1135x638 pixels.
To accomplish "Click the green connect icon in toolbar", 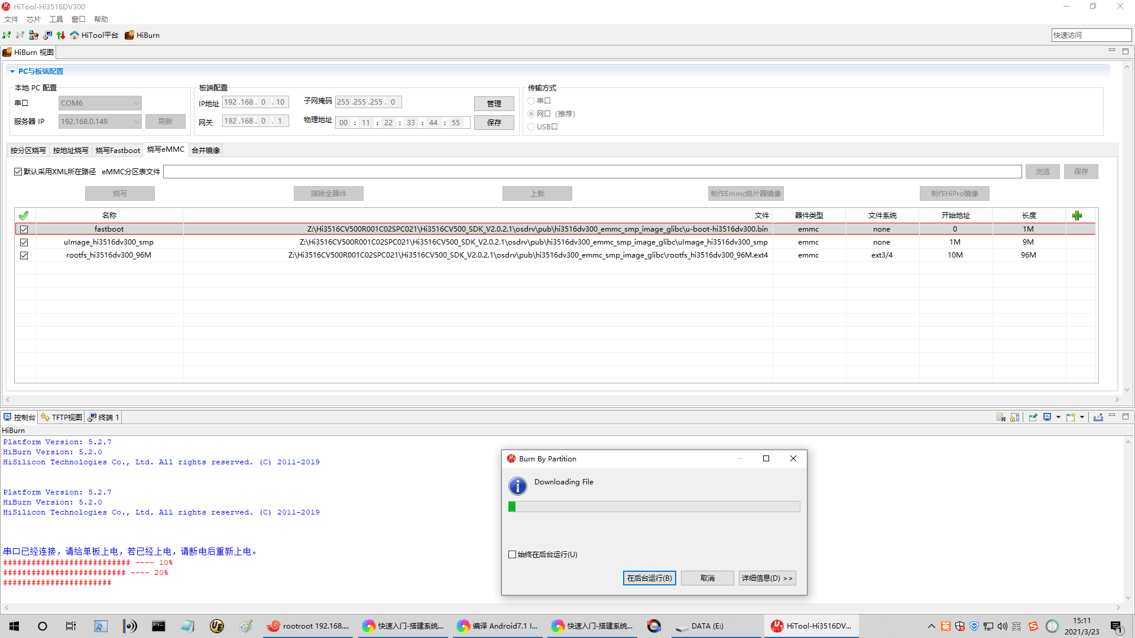I will pyautogui.click(x=7, y=35).
